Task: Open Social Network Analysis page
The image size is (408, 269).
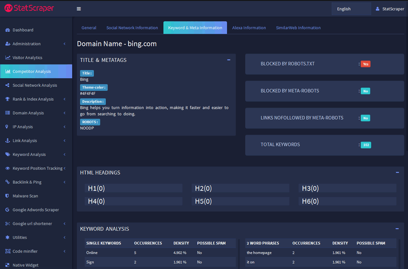Action: click(36, 85)
